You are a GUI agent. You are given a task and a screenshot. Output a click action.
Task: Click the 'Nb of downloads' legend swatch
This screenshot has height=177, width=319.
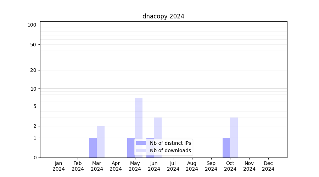[141, 150]
